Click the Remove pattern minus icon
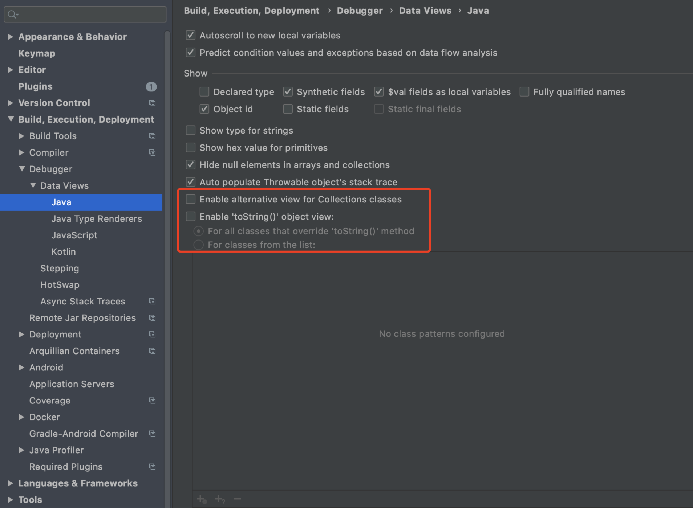 coord(238,499)
